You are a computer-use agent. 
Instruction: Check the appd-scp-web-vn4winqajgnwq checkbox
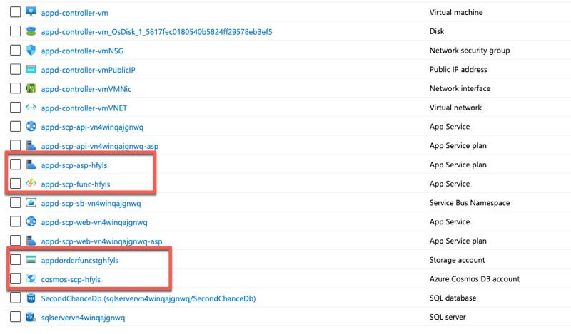coord(15,221)
